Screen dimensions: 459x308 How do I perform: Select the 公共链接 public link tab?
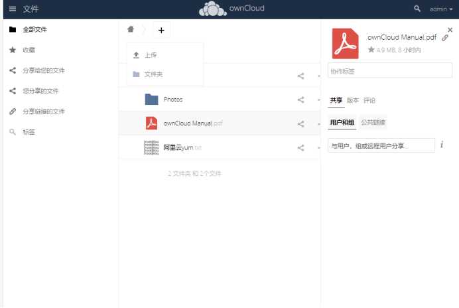[373, 122]
